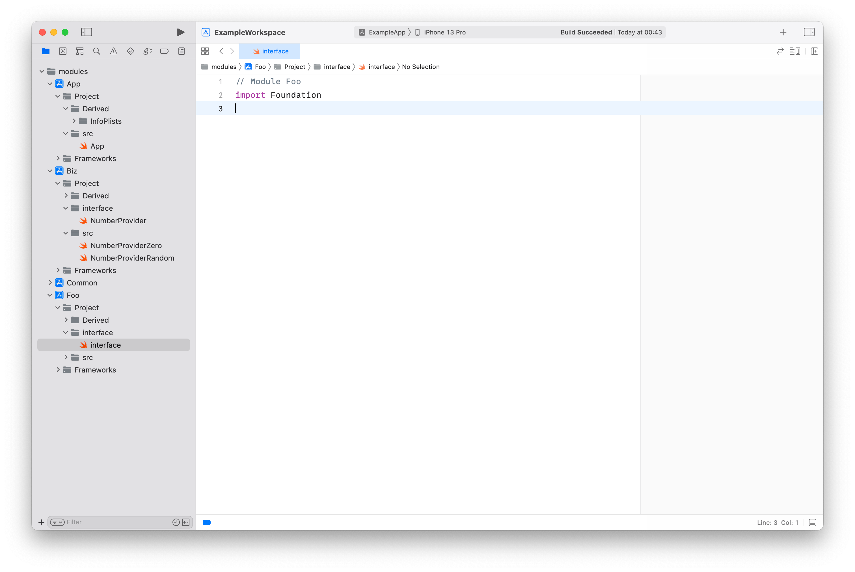Screen dimensions: 855x572
Task: Select Project in the jump bar
Action: pos(290,67)
